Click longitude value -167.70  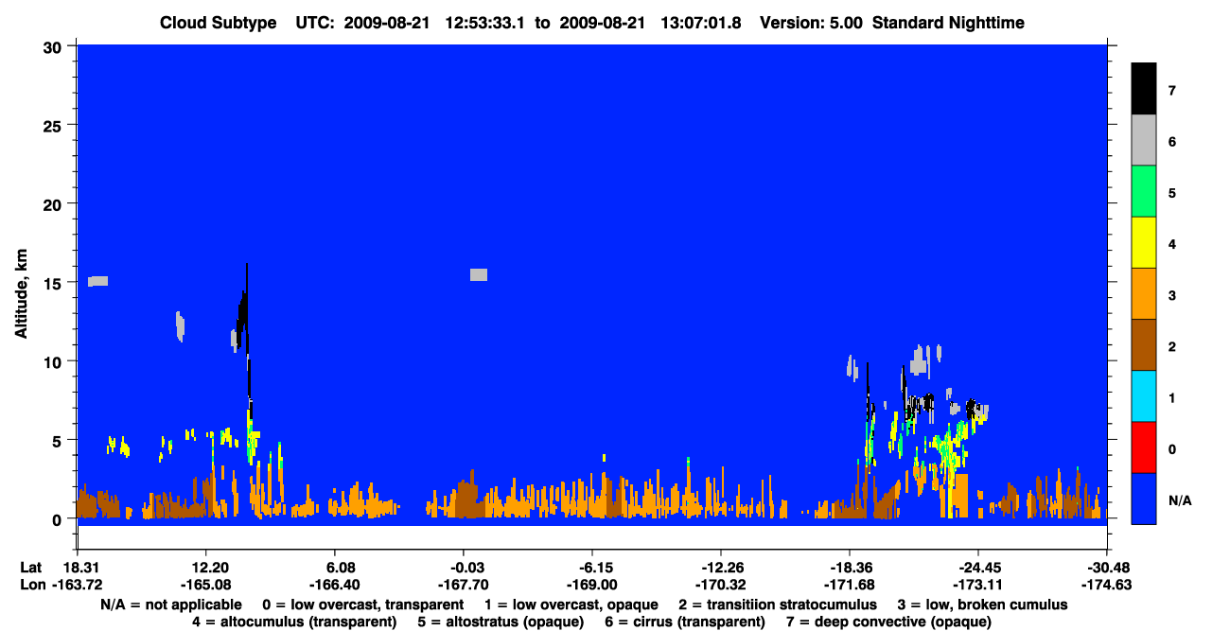pos(463,585)
